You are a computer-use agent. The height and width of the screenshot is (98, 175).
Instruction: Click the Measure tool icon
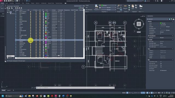(125, 6)
